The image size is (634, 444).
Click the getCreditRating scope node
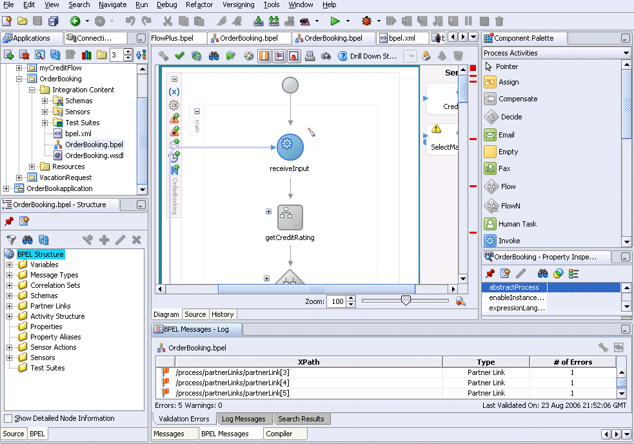click(x=290, y=217)
